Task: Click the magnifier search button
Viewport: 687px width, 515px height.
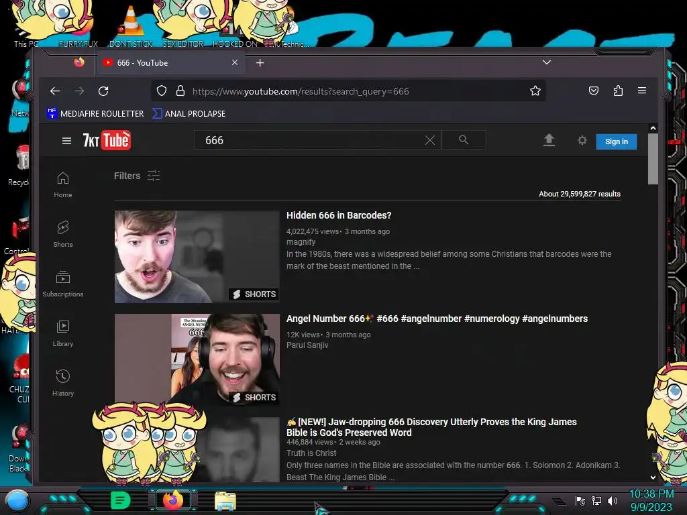Action: (464, 139)
